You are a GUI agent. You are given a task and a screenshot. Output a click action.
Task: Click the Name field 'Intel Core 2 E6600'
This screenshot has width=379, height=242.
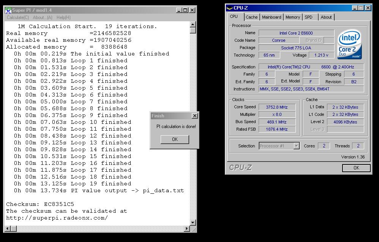point(296,33)
